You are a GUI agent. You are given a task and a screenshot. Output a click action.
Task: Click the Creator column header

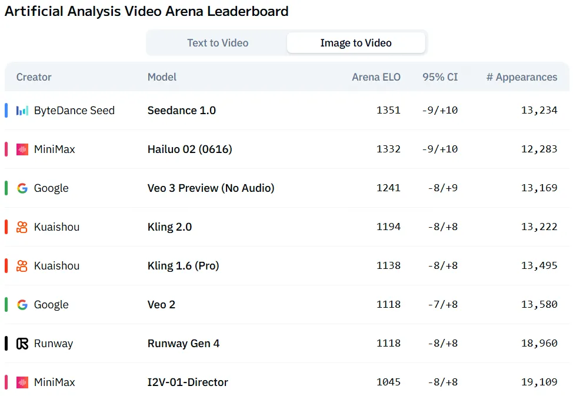pos(34,77)
